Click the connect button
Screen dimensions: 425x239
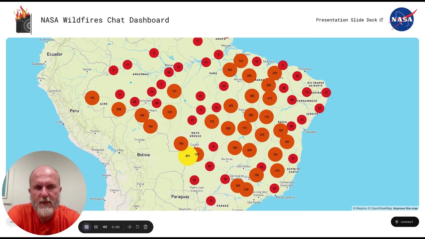(x=405, y=222)
